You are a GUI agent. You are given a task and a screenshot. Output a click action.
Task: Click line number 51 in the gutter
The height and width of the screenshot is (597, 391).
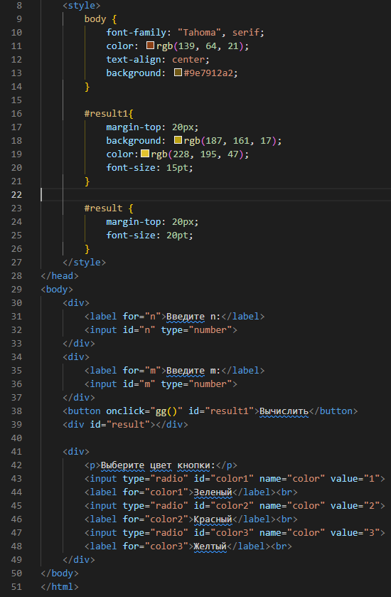pos(16,587)
